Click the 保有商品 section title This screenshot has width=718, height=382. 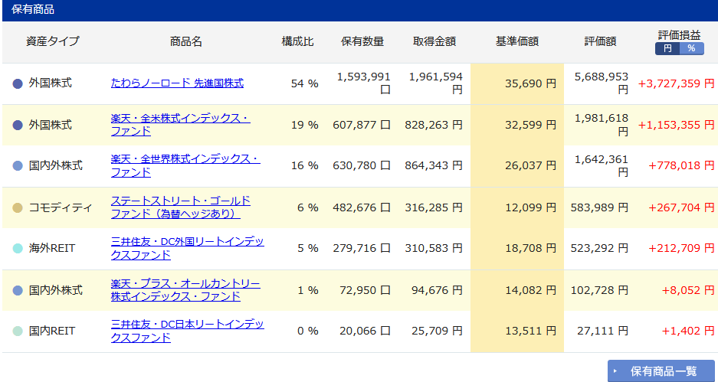pos(33,10)
